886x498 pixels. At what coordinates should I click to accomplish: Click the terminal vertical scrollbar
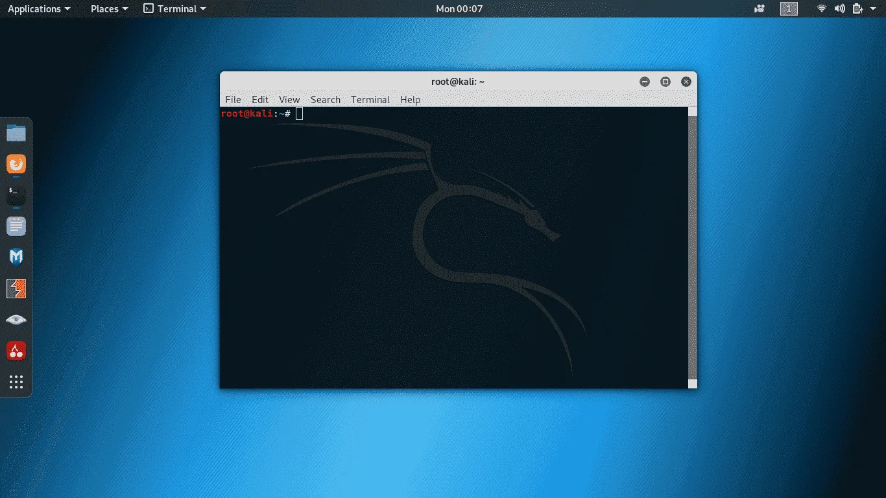click(x=693, y=248)
